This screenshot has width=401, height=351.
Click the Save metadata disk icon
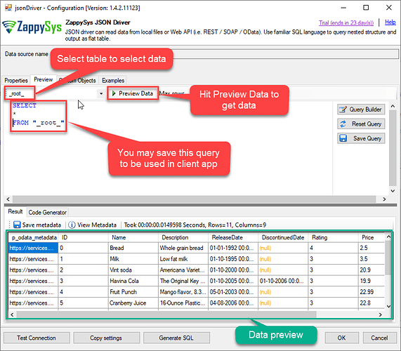click(x=17, y=225)
